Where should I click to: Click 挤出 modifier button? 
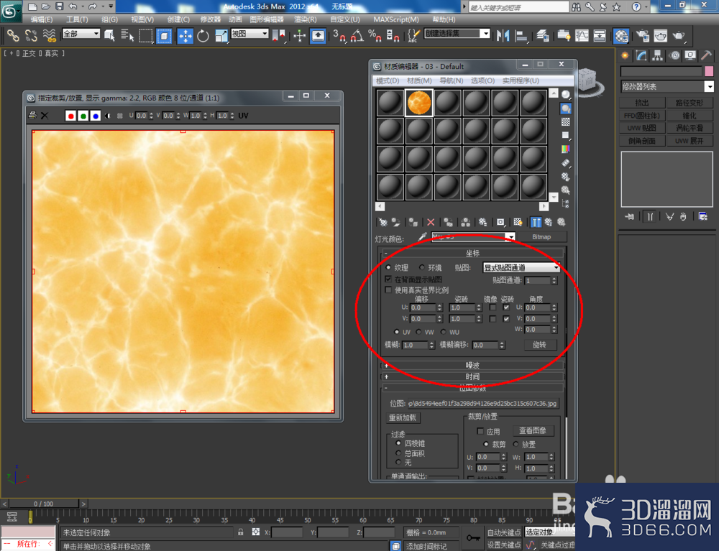click(x=642, y=103)
